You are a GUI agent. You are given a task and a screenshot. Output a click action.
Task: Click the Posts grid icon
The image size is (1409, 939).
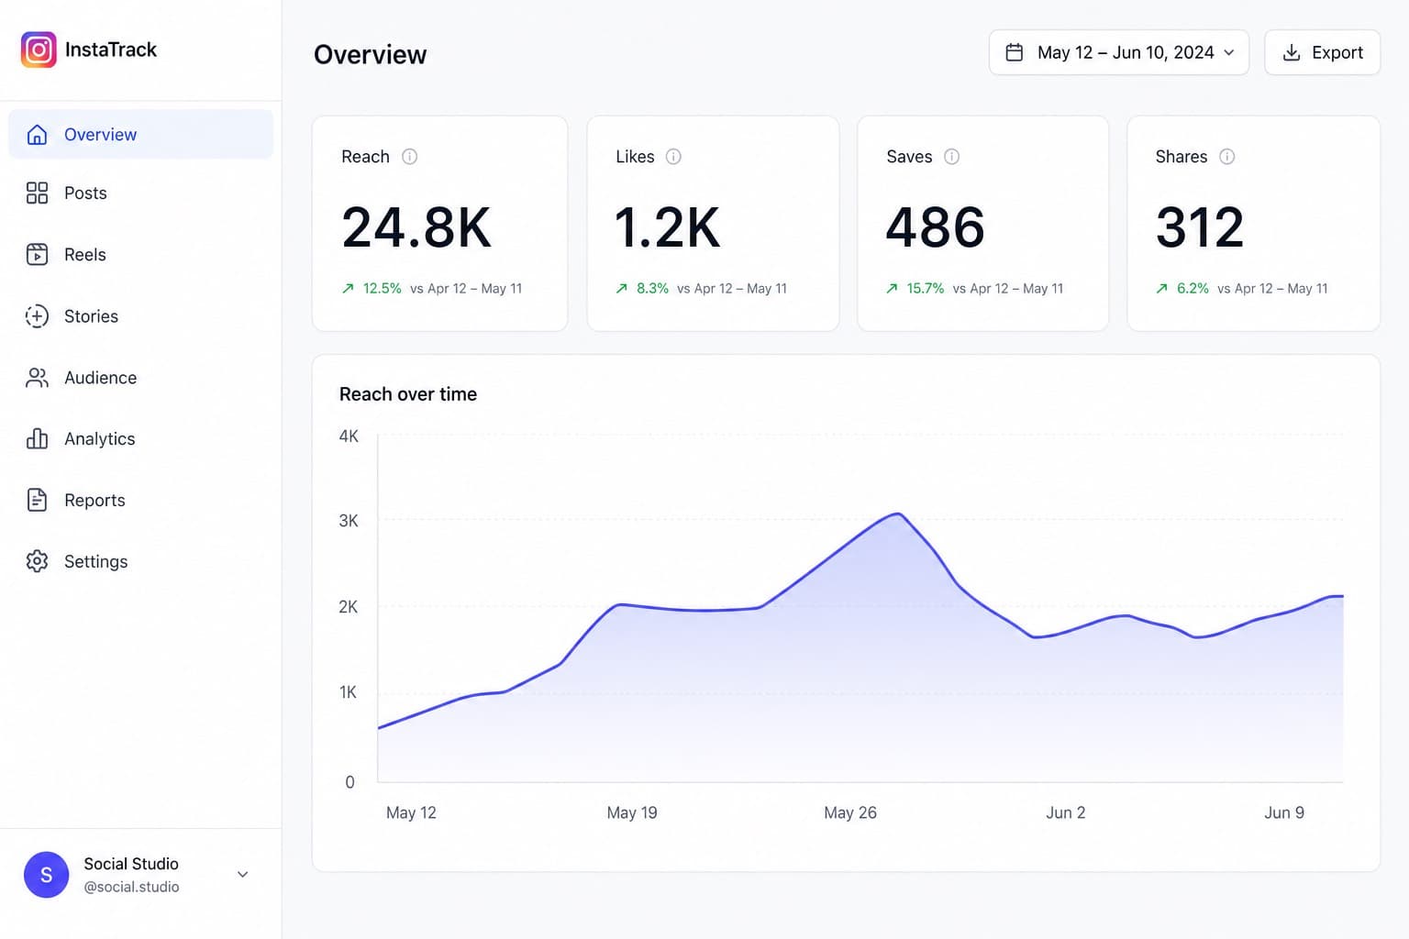tap(37, 193)
